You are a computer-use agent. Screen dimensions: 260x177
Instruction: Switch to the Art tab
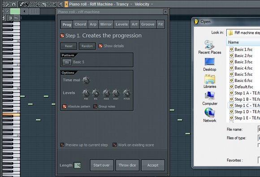tap(134, 24)
